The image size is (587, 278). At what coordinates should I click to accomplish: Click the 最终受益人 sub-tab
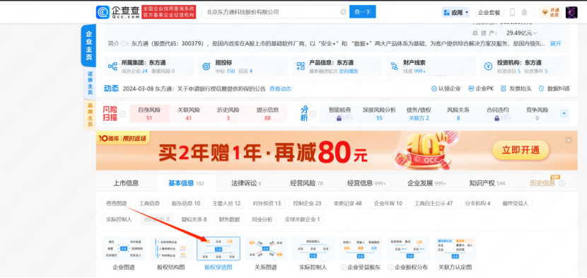tap(515, 204)
